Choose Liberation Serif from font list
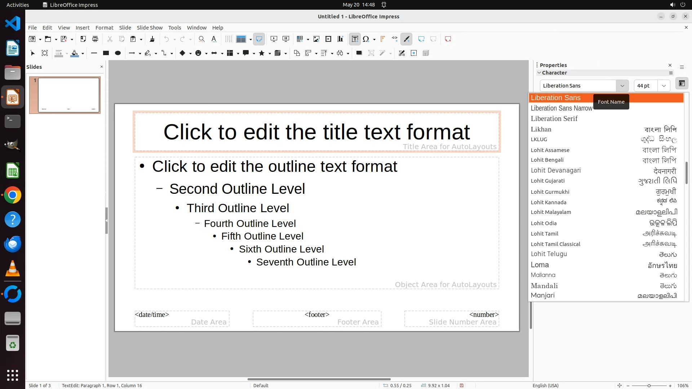This screenshot has height=389, width=692. pyautogui.click(x=554, y=119)
